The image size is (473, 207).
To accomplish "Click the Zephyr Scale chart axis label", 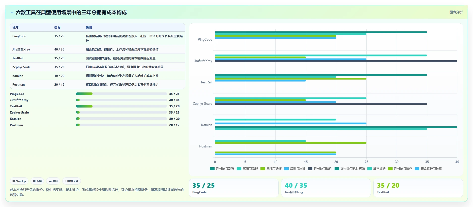I will pos(202,103).
